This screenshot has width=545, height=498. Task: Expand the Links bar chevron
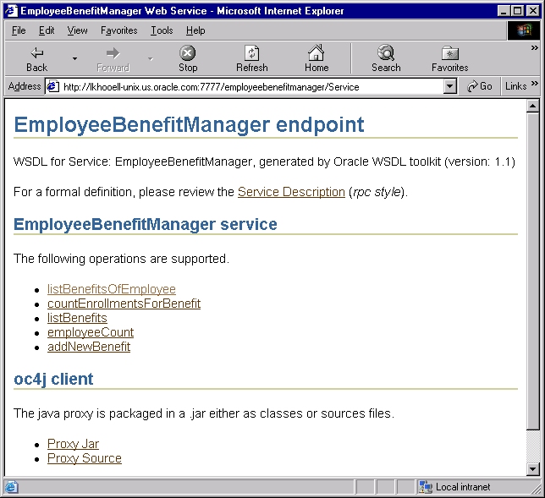(535, 84)
